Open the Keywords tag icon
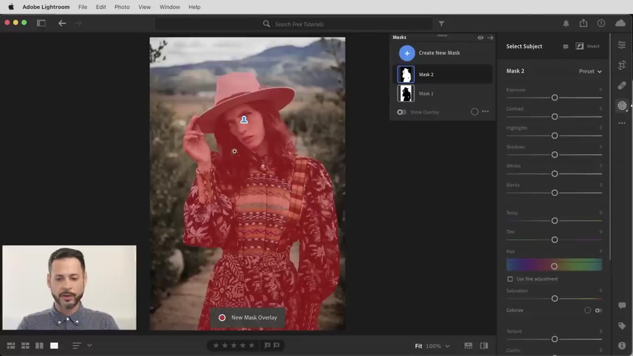 (x=622, y=326)
